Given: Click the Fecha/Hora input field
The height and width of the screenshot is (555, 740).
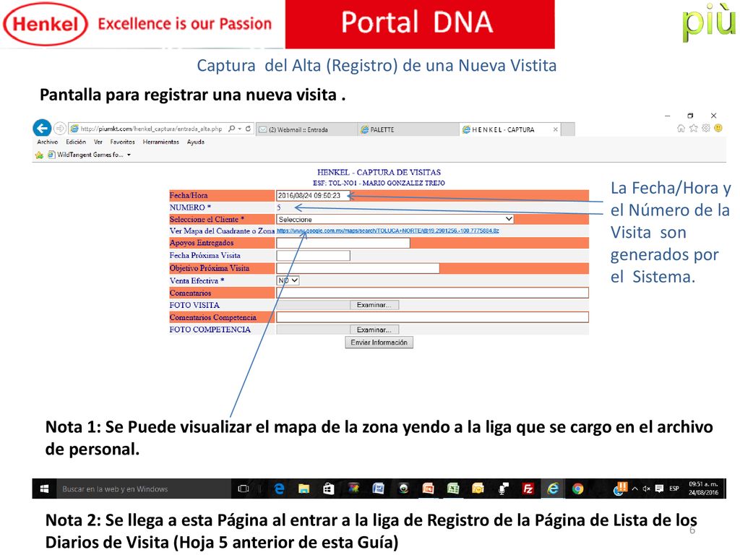Looking at the screenshot, I should coord(313,195).
